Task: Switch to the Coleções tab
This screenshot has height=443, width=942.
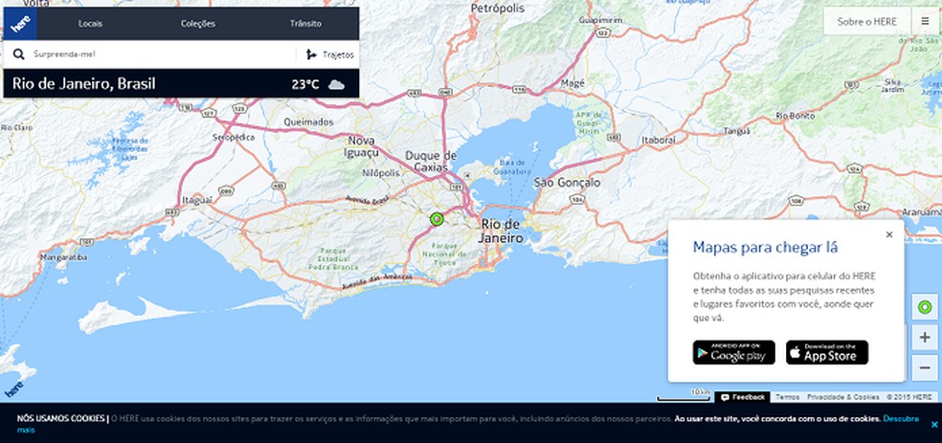Action: (197, 23)
